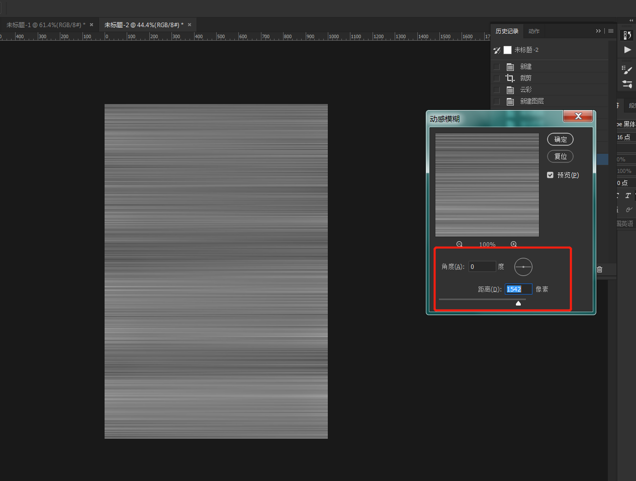The image size is (636, 481).
Task: Click the angle dial control
Action: pyautogui.click(x=523, y=267)
